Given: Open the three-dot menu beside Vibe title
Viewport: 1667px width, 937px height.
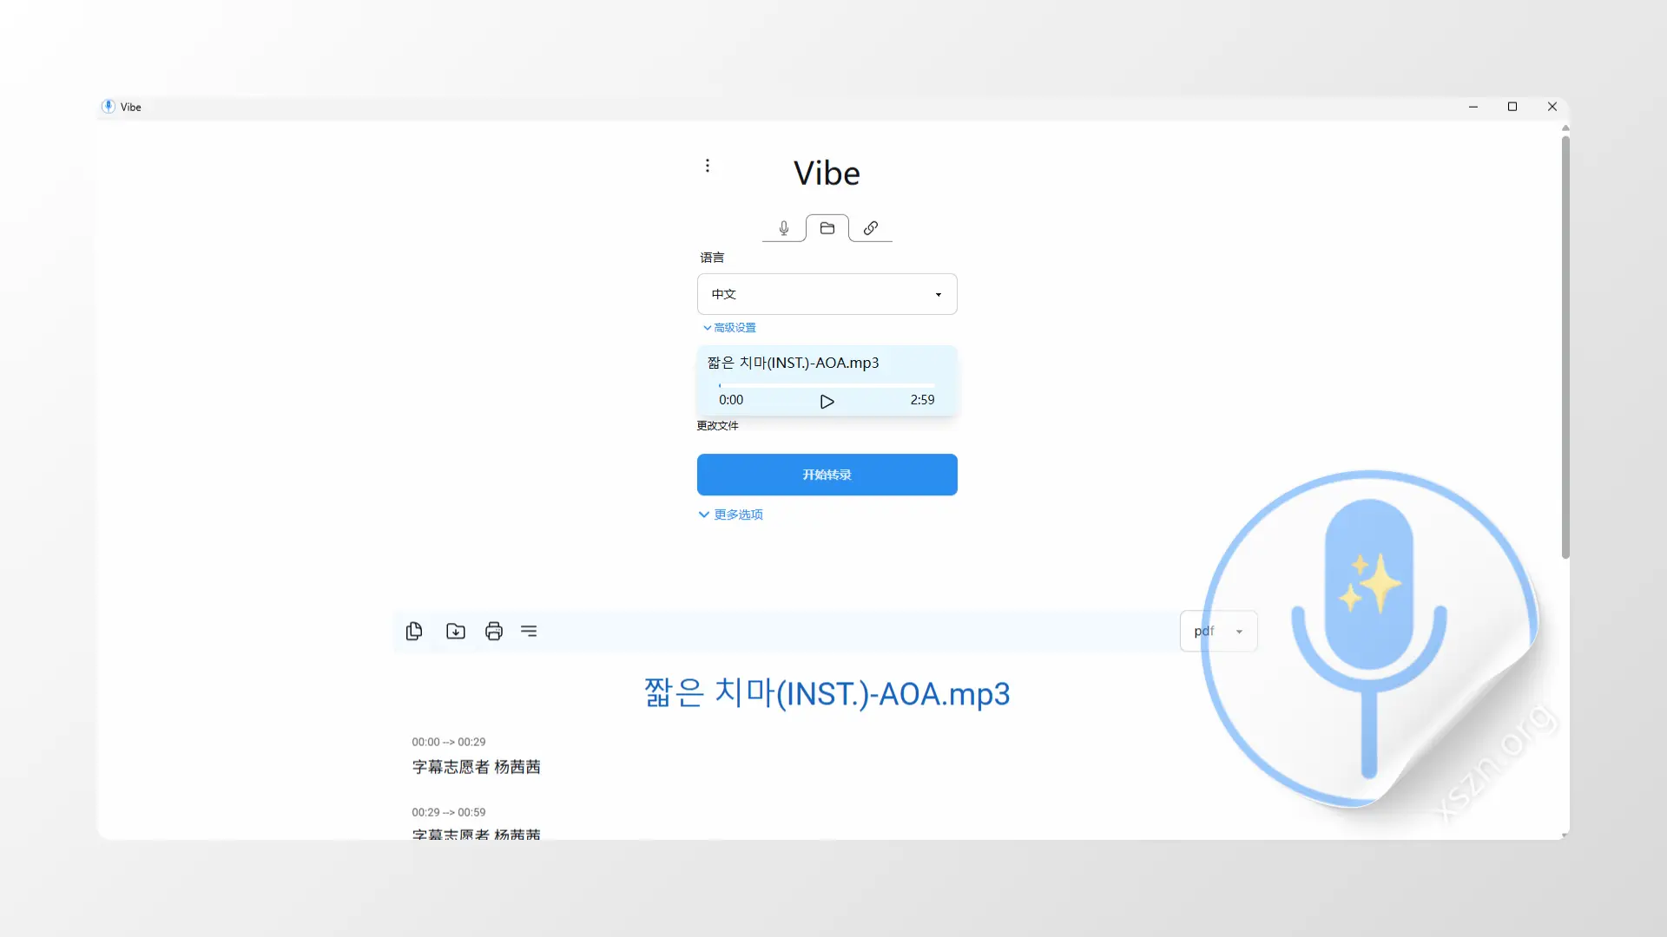Looking at the screenshot, I should click(x=708, y=166).
